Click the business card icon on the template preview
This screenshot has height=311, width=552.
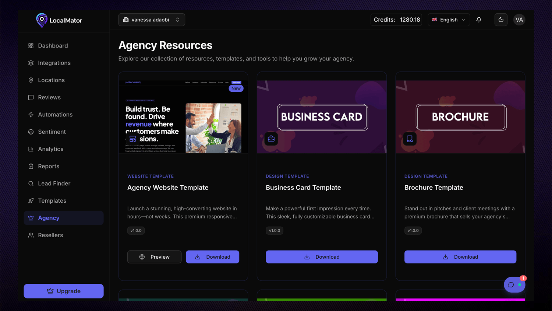(x=271, y=139)
